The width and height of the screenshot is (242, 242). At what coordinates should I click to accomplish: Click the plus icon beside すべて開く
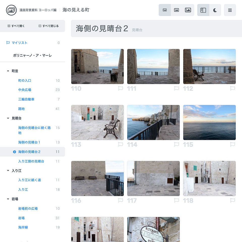(x=9, y=26)
